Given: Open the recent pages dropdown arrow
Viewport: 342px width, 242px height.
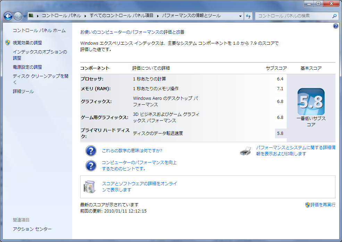Looking at the screenshot, I should [24, 16].
